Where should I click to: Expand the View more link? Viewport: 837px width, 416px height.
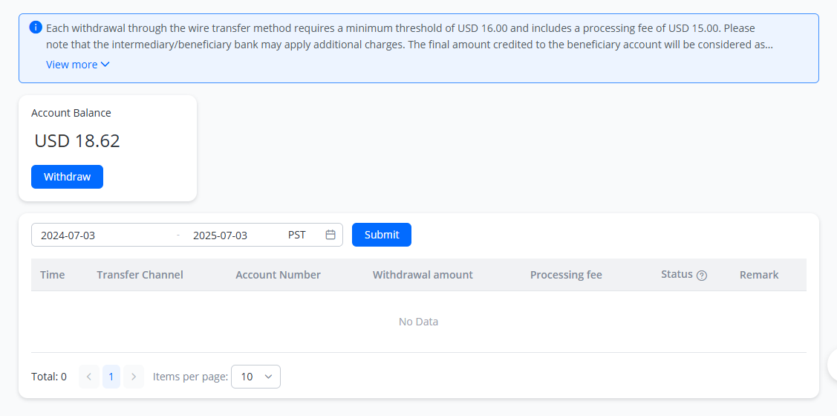coord(72,65)
